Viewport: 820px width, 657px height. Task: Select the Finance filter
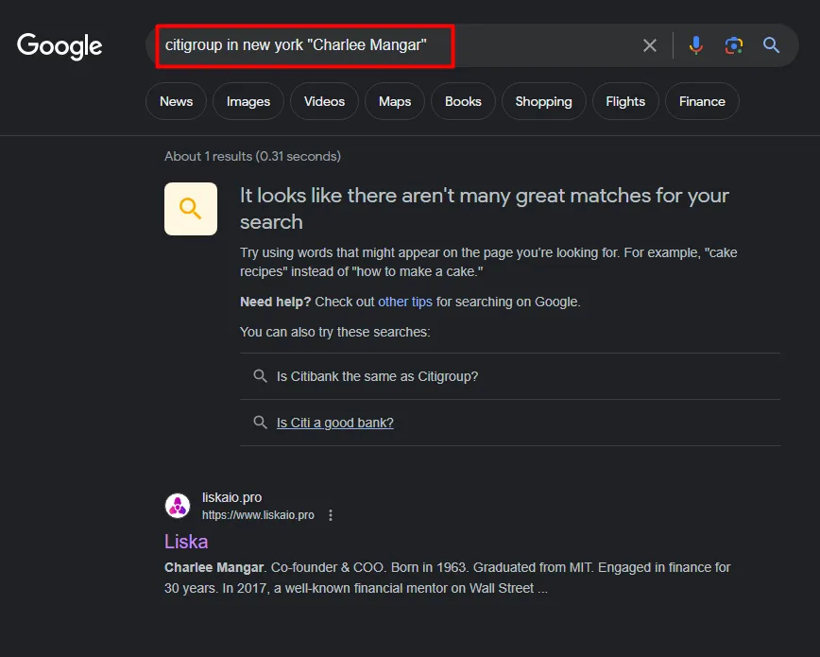pos(702,101)
